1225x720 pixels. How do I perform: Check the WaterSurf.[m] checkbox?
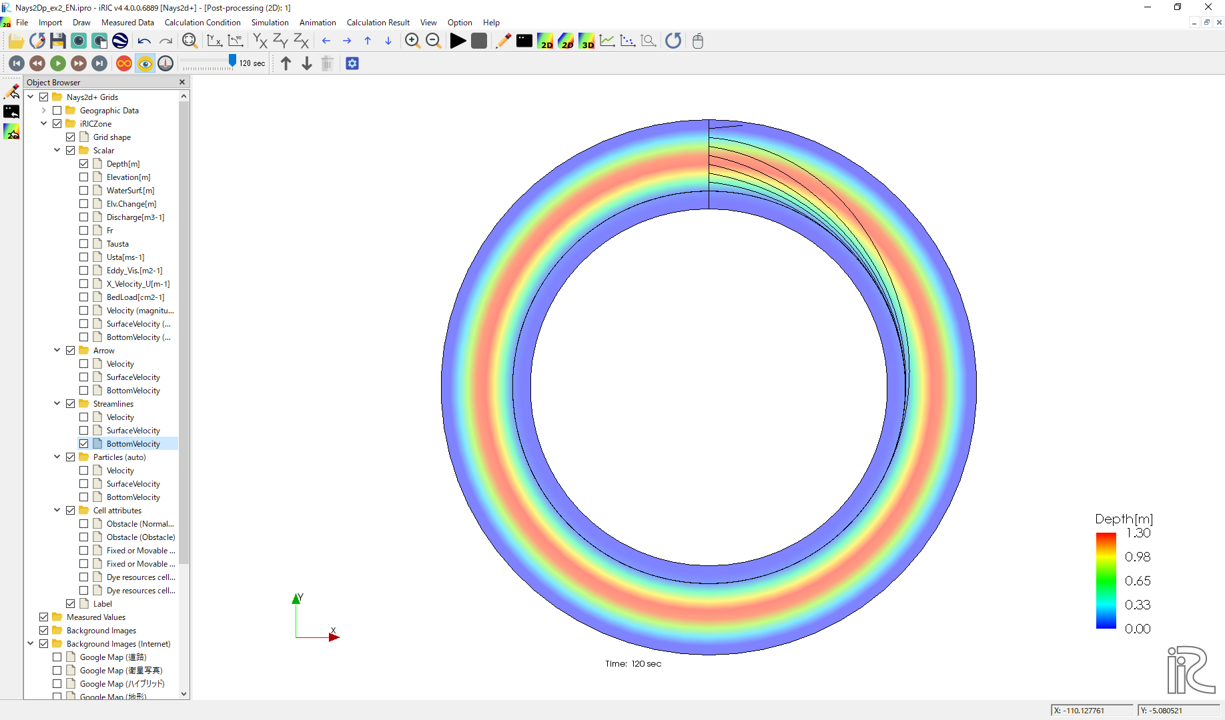tap(83, 191)
